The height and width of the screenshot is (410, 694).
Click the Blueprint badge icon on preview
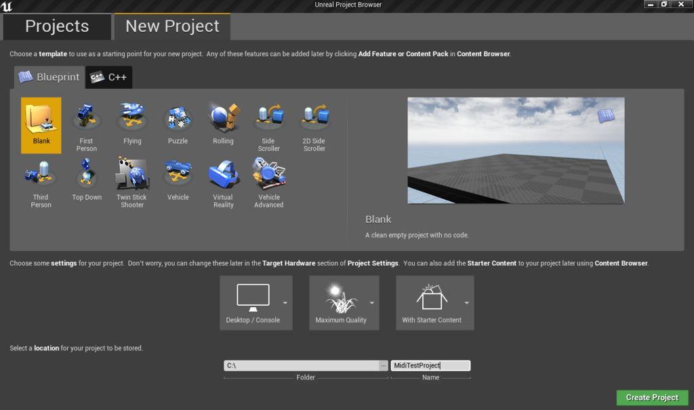pyautogui.click(x=606, y=116)
